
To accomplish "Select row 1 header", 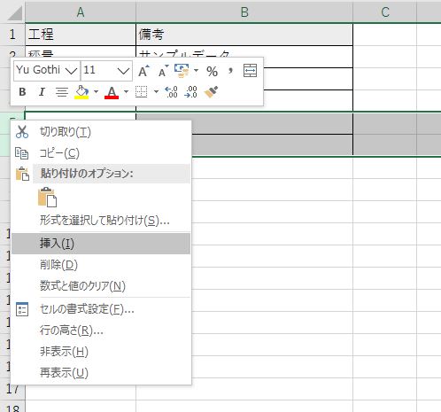I will tap(12, 35).
